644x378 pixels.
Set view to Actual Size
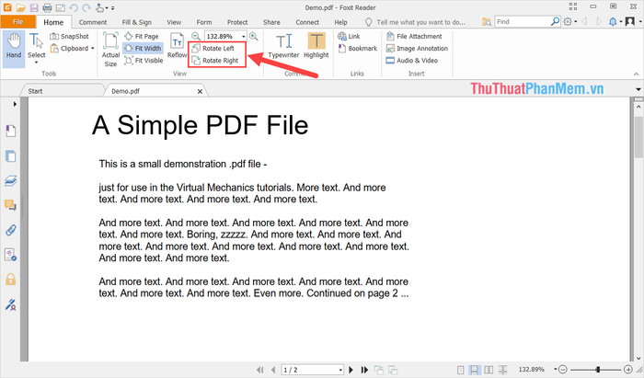(x=110, y=50)
